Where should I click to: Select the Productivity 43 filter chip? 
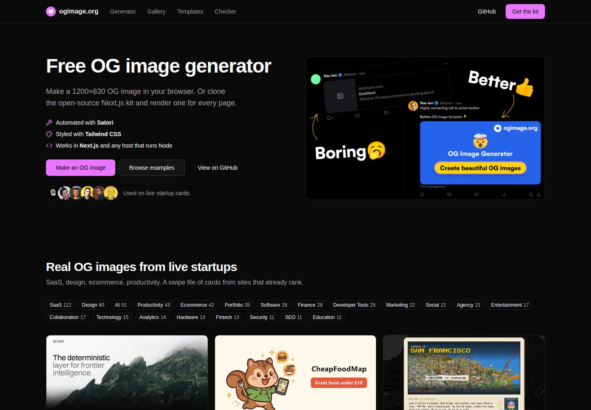pyautogui.click(x=153, y=305)
